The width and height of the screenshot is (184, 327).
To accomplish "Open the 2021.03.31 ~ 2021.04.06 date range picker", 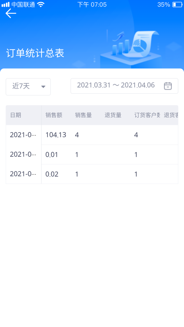I will [x=124, y=86].
